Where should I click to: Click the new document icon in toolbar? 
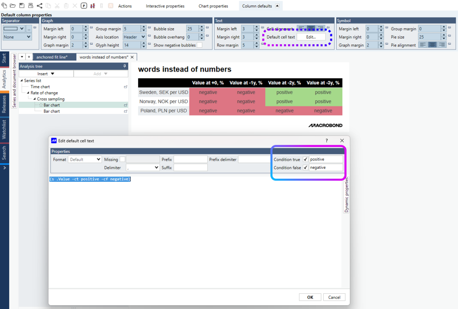(5, 6)
